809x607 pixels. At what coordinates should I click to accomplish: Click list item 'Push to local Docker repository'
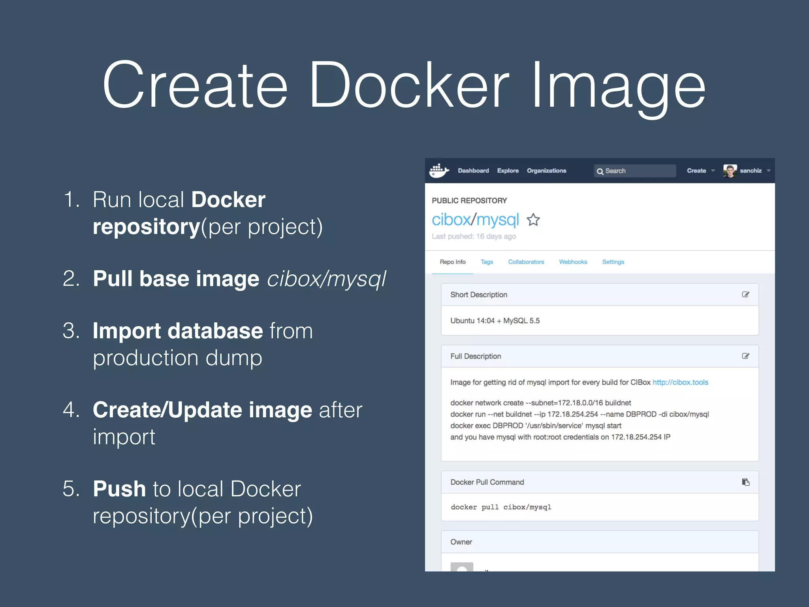[x=203, y=502]
